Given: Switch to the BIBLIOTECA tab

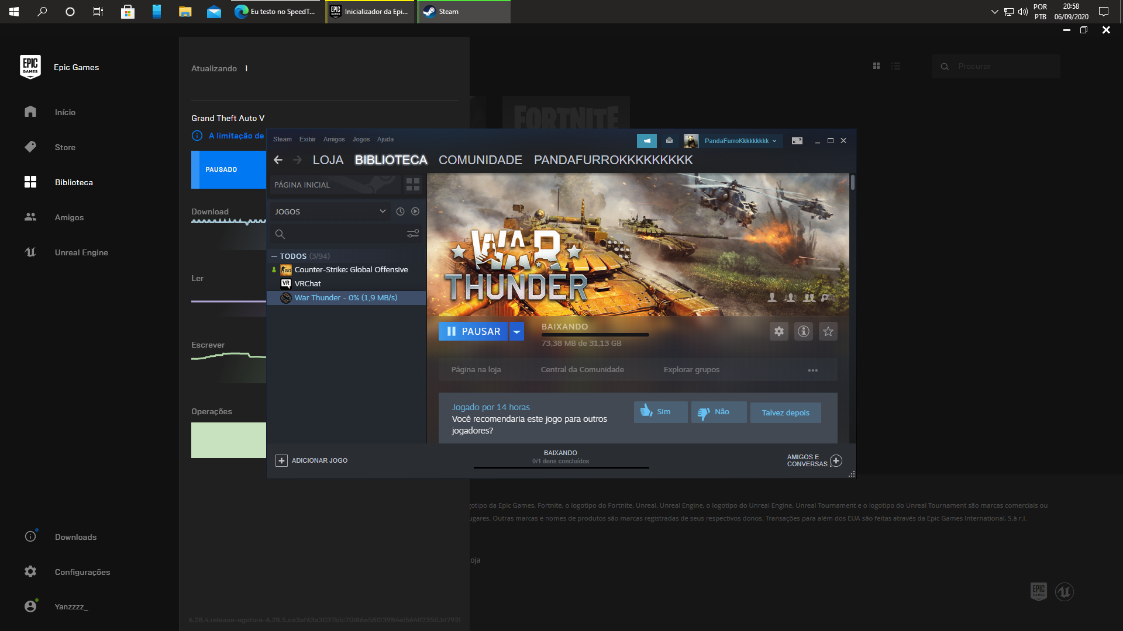Looking at the screenshot, I should click(x=391, y=160).
